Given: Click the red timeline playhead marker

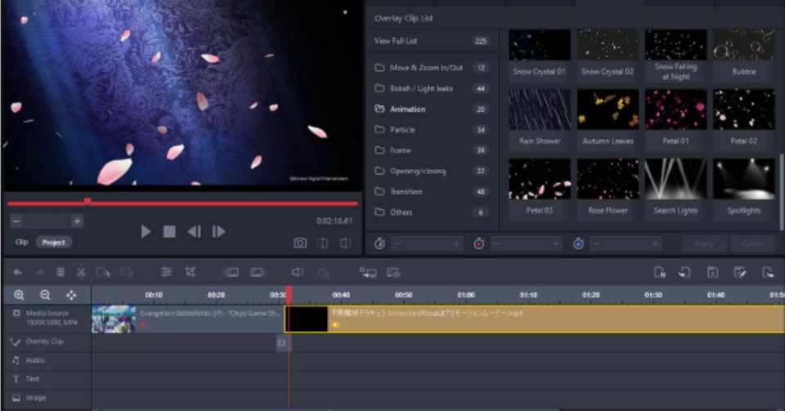Looking at the screenshot, I should [x=289, y=293].
